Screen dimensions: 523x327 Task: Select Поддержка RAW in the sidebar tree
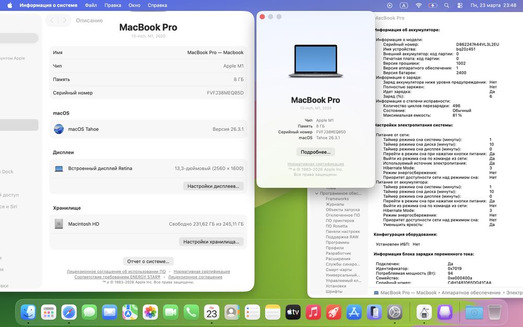tap(342, 237)
